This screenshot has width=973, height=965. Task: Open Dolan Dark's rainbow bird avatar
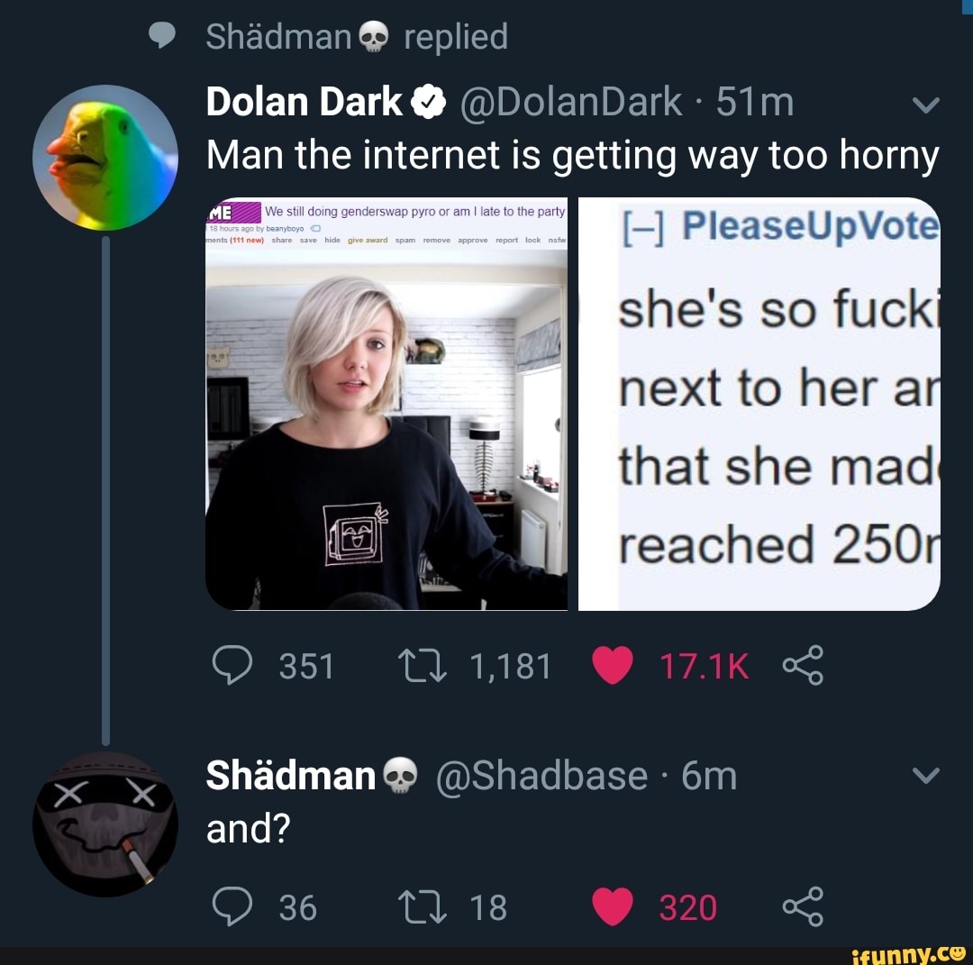[105, 158]
